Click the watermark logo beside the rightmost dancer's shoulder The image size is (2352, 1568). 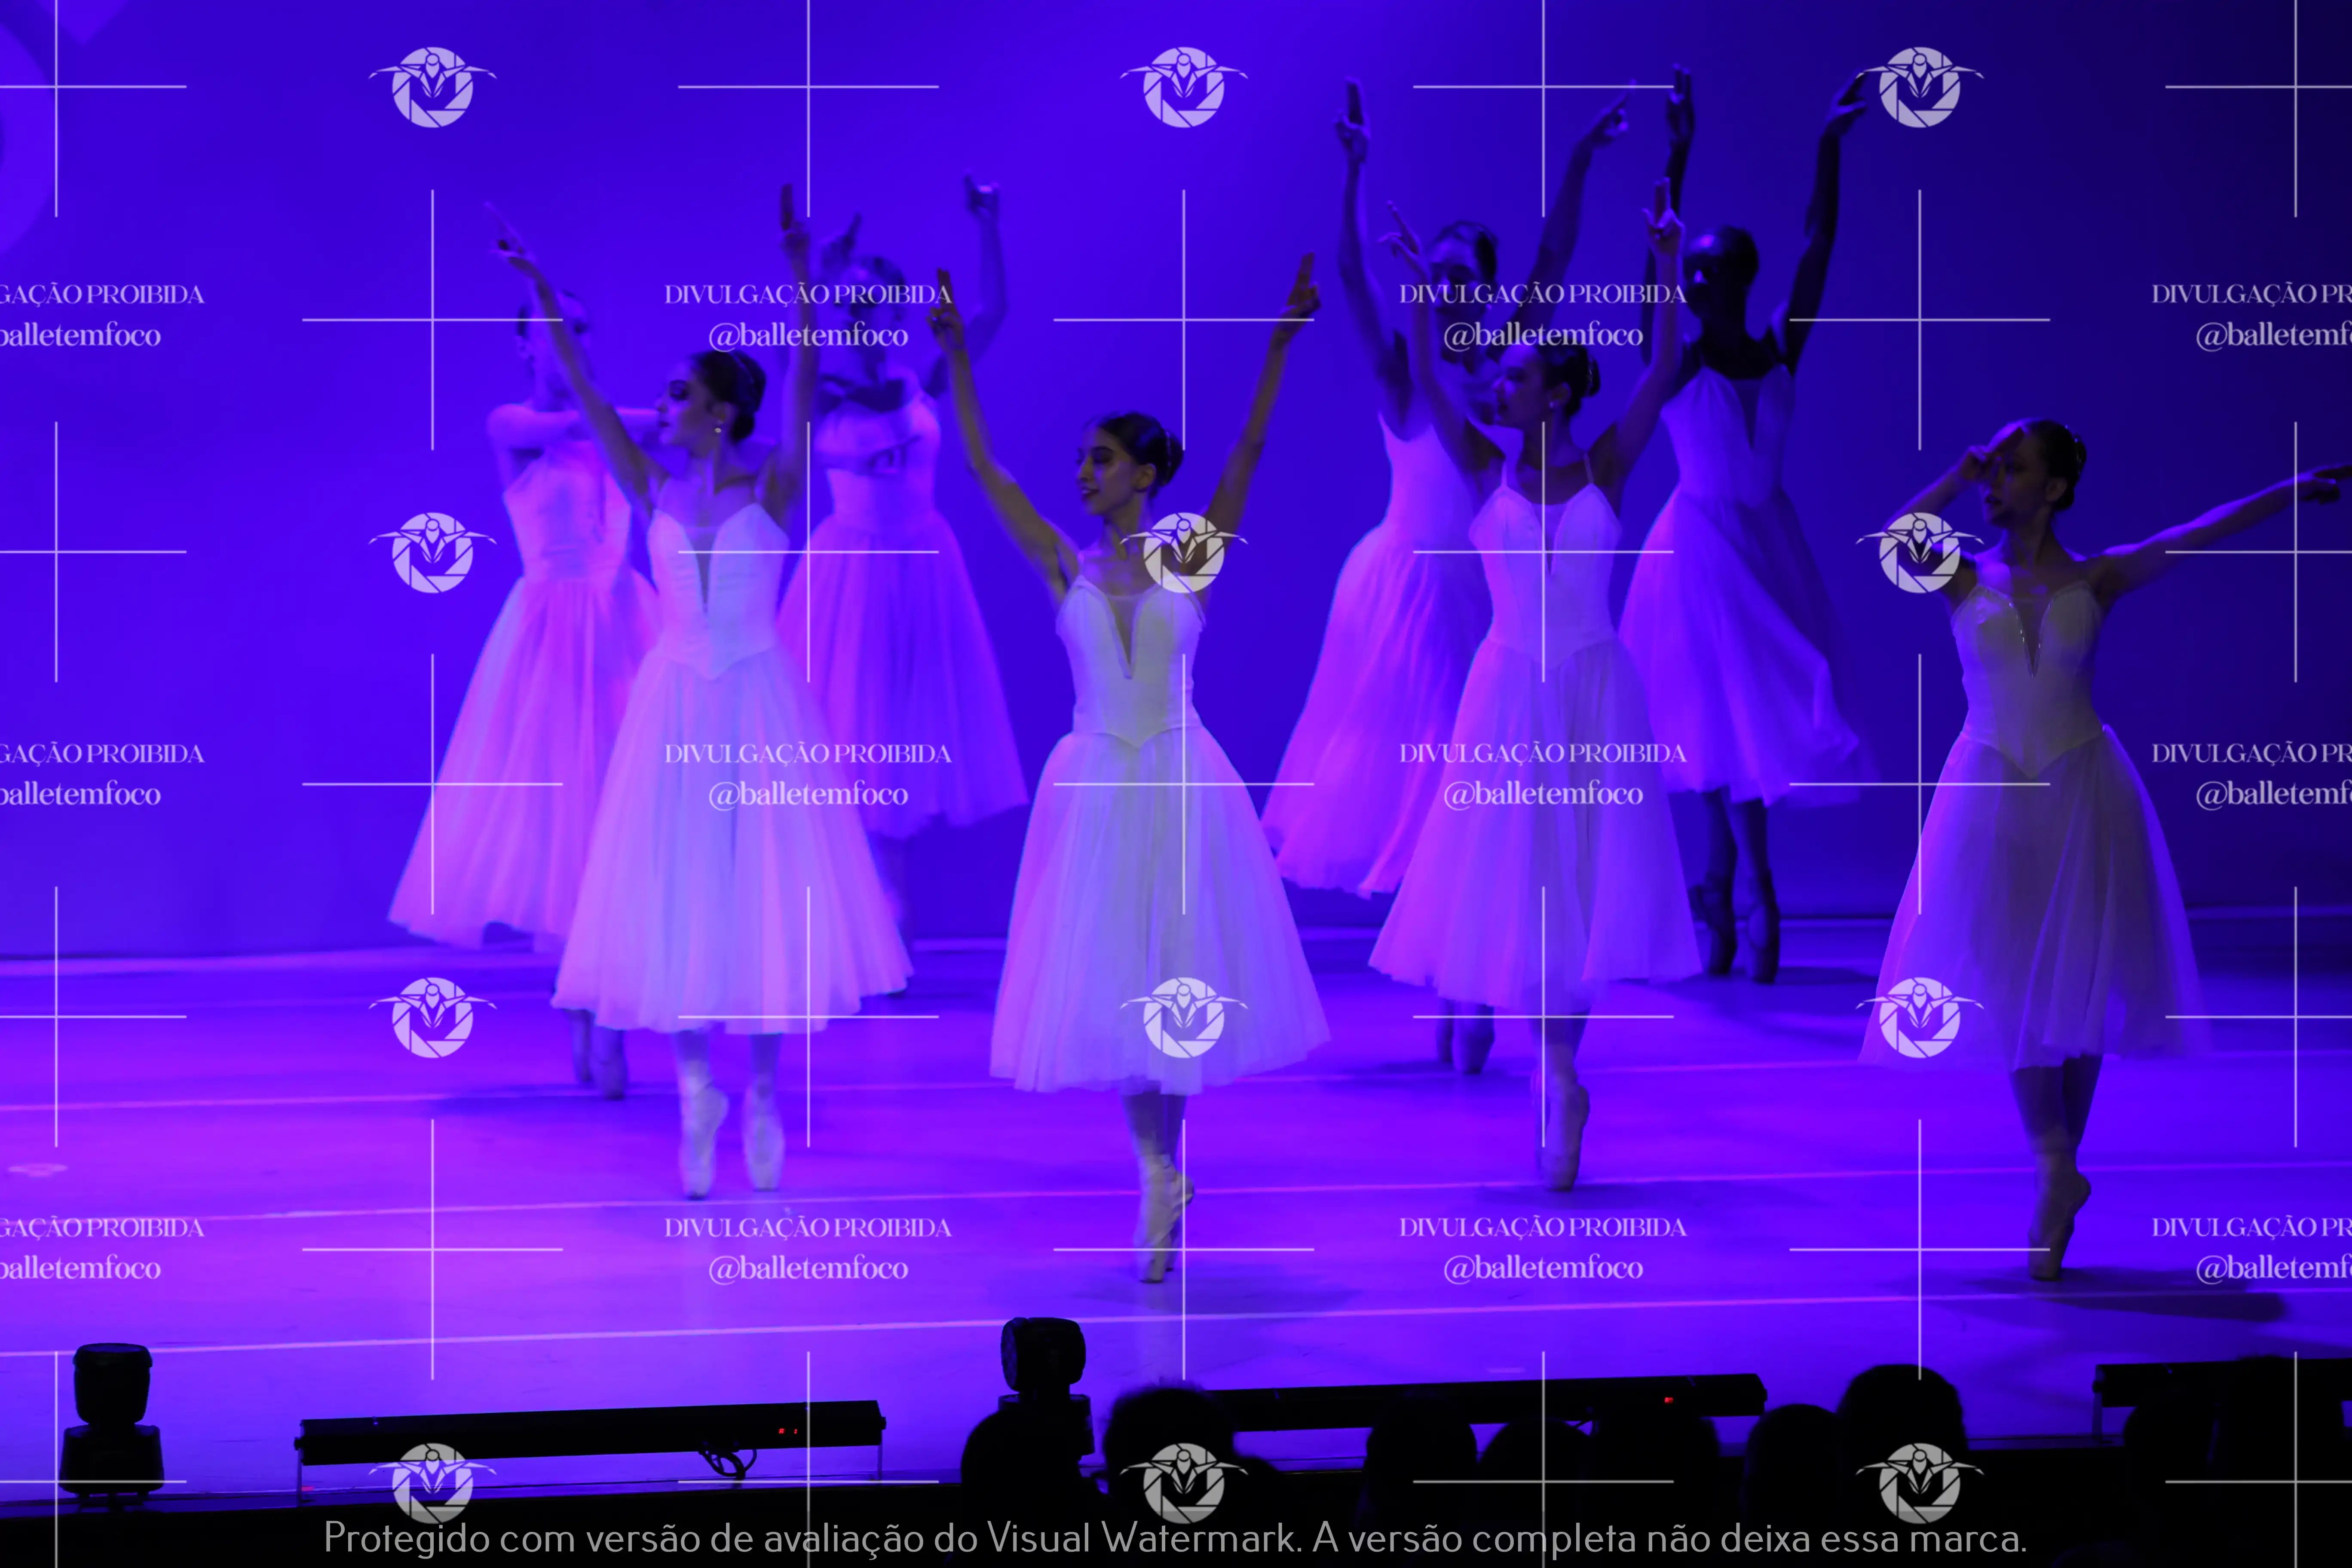pos(1919,552)
